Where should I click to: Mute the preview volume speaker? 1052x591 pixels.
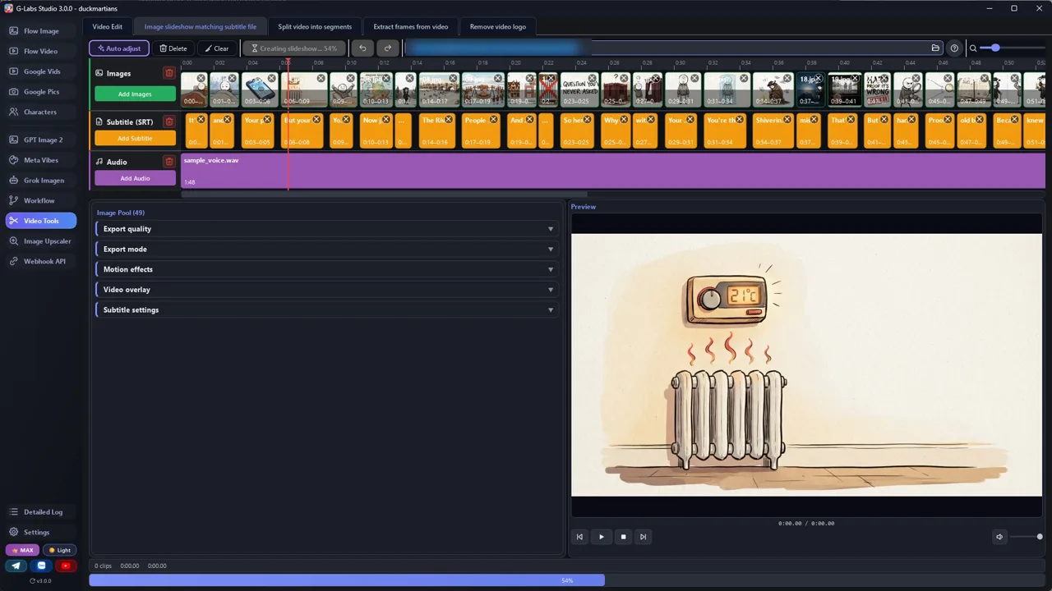999,537
